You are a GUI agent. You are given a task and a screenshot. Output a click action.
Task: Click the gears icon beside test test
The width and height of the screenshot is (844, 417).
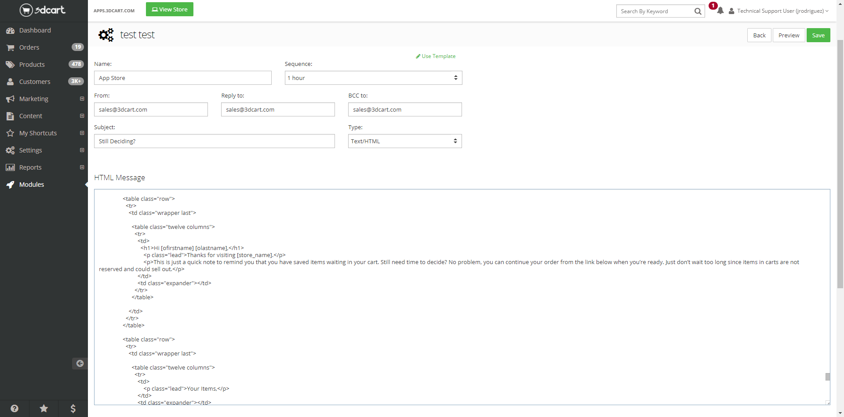pyautogui.click(x=105, y=35)
